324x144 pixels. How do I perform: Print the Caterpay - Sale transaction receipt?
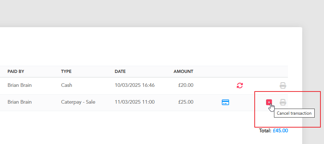[x=283, y=102]
